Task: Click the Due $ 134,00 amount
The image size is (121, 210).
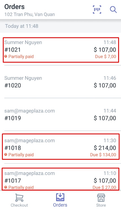Action: (x=103, y=155)
